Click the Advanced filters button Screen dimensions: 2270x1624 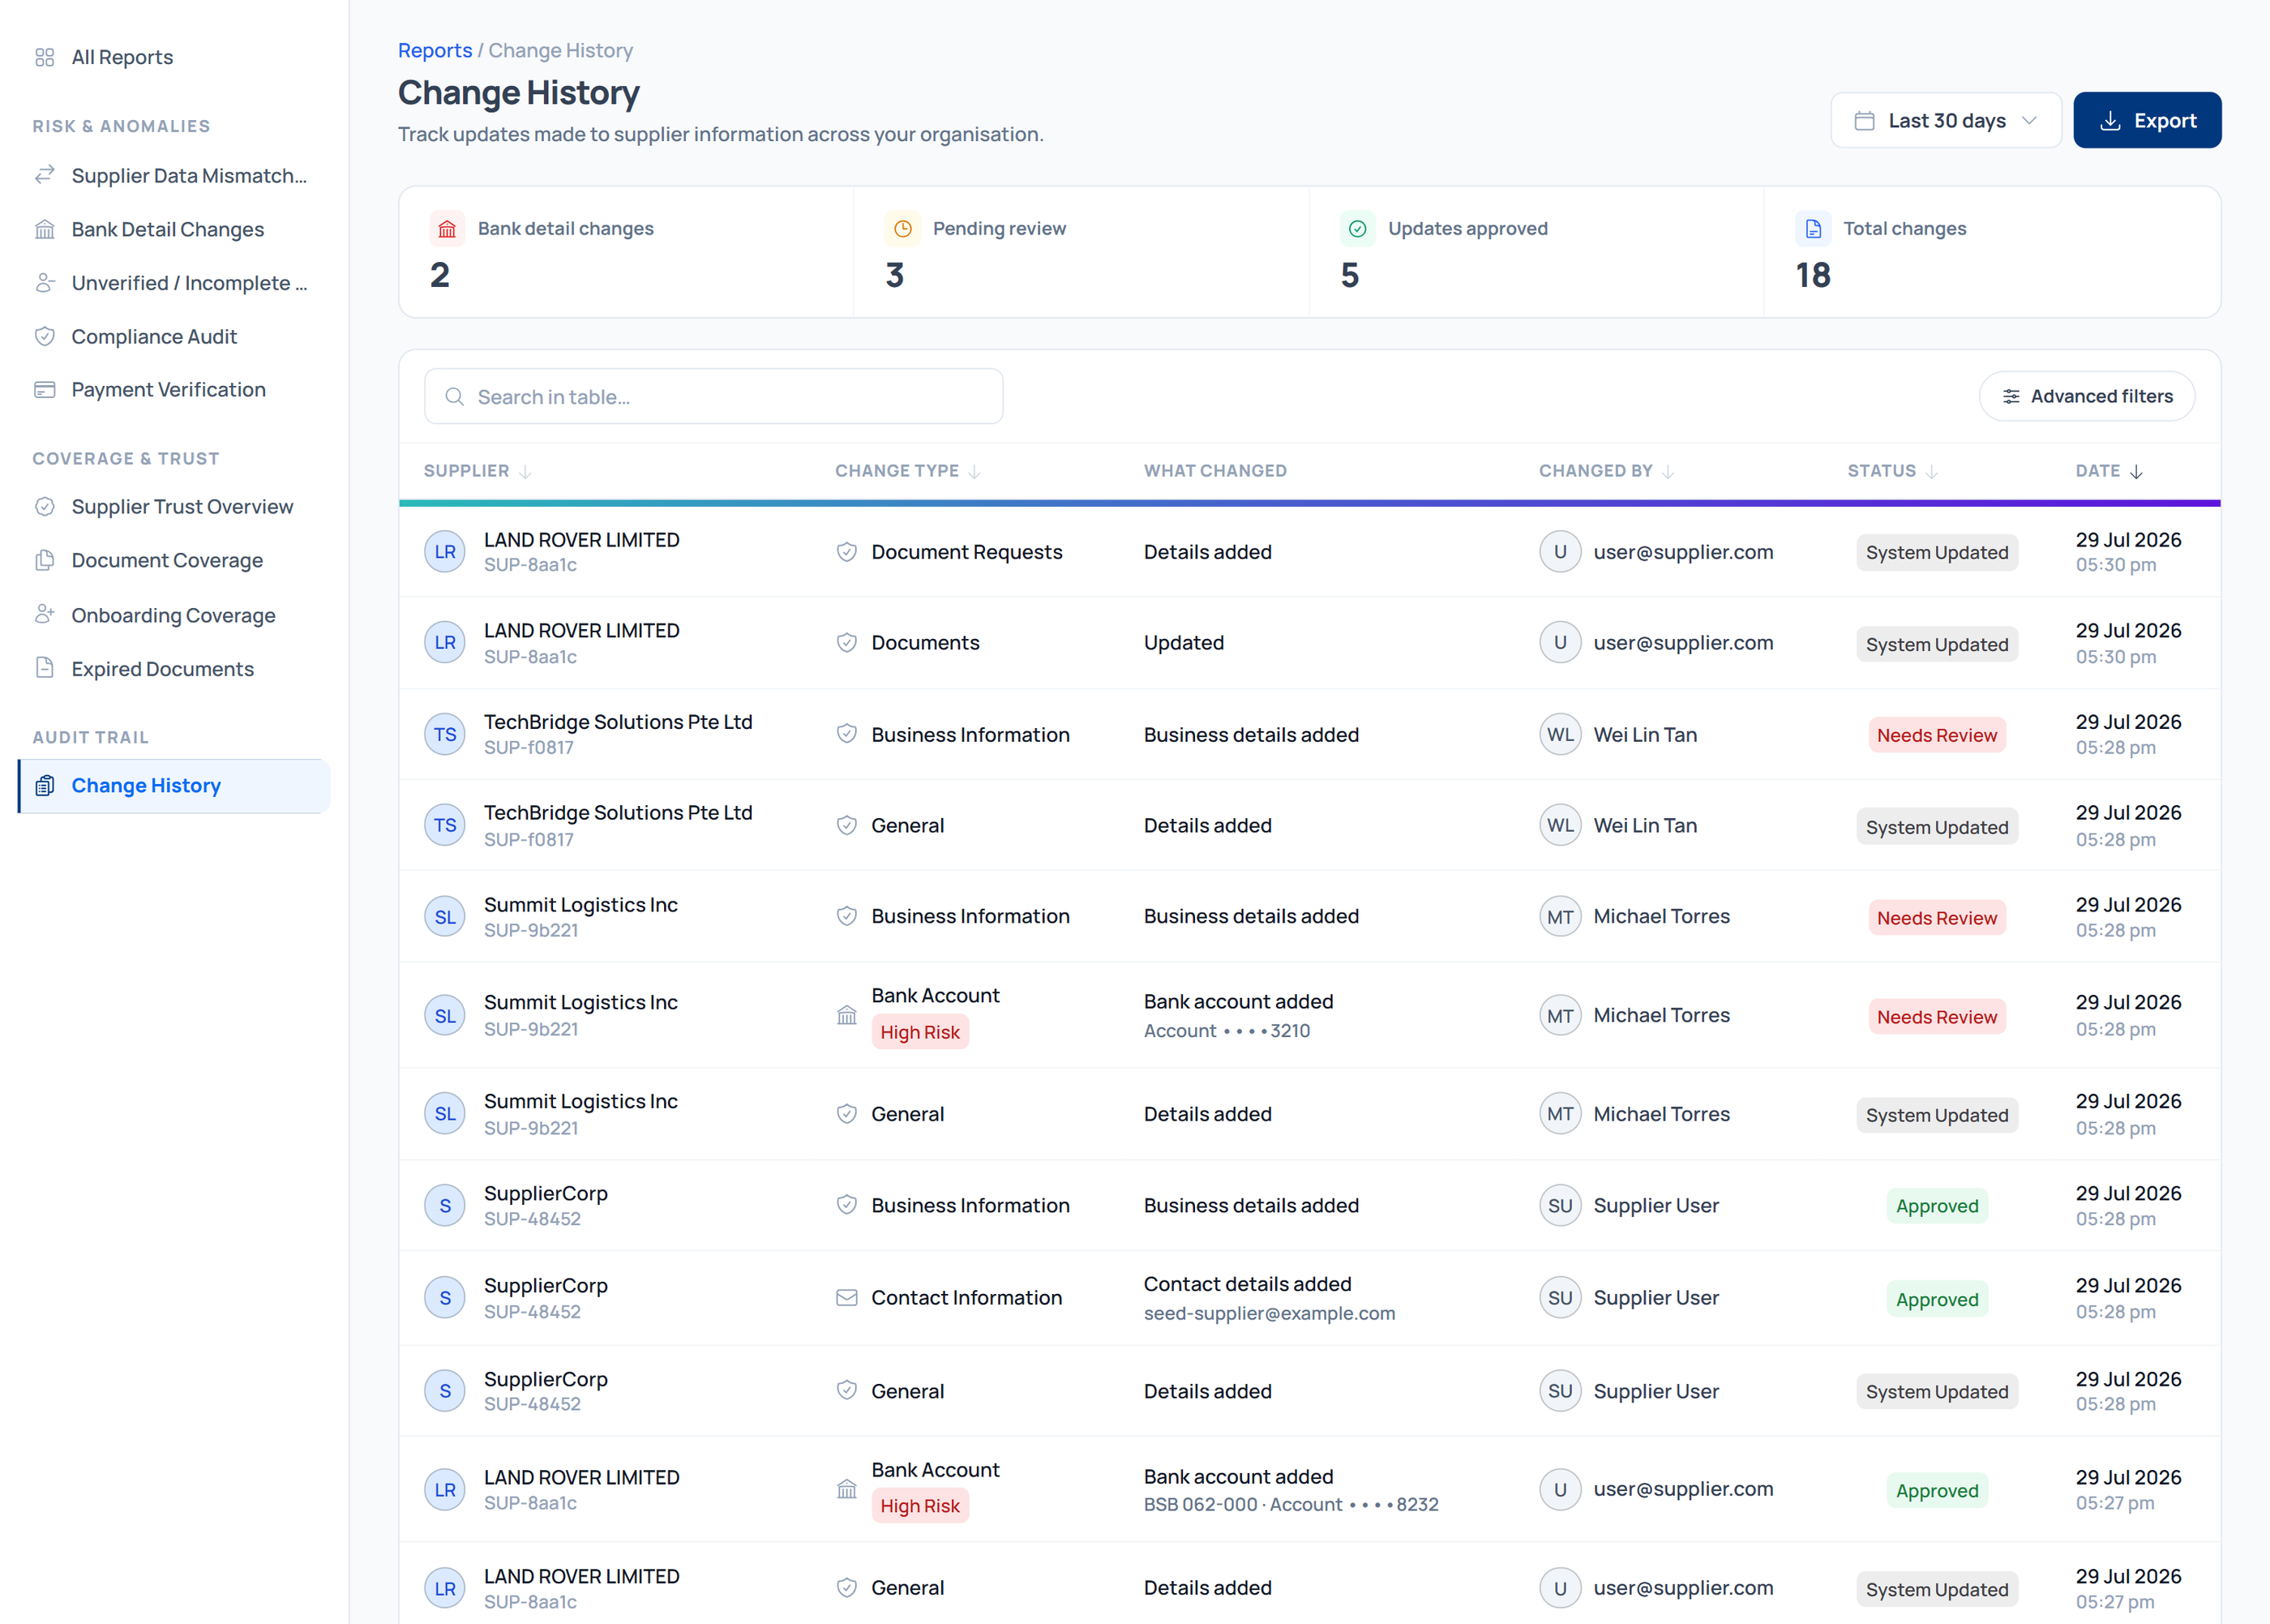point(2087,397)
